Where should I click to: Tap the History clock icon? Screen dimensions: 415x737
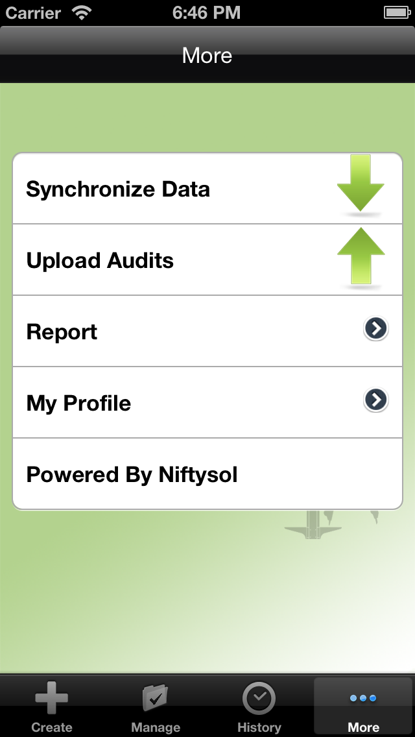pos(259,699)
